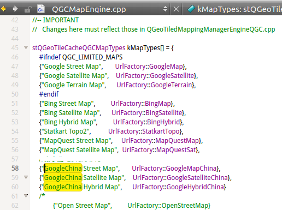Collapse the kMapTypes block at line 45

click(x=26, y=47)
